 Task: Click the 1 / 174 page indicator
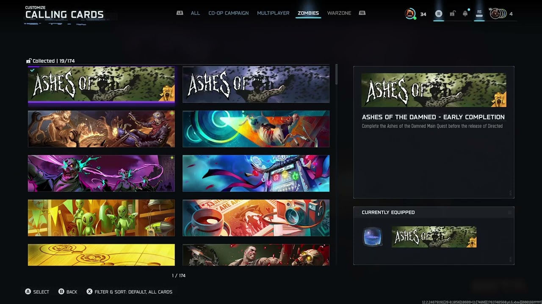click(179, 275)
